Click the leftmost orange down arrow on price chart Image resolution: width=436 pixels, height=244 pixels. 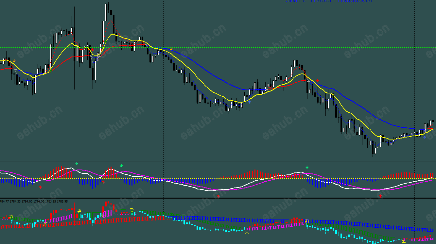pos(14,60)
